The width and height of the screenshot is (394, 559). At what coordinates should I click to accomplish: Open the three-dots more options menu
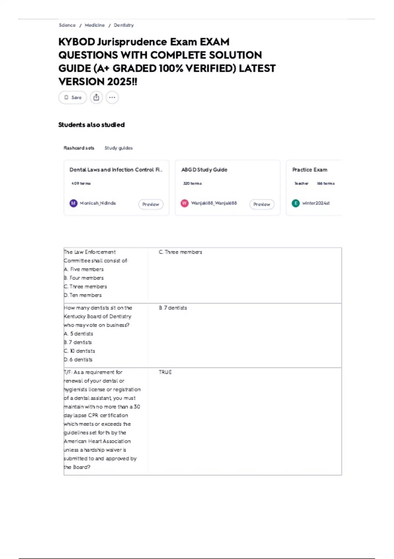[112, 97]
